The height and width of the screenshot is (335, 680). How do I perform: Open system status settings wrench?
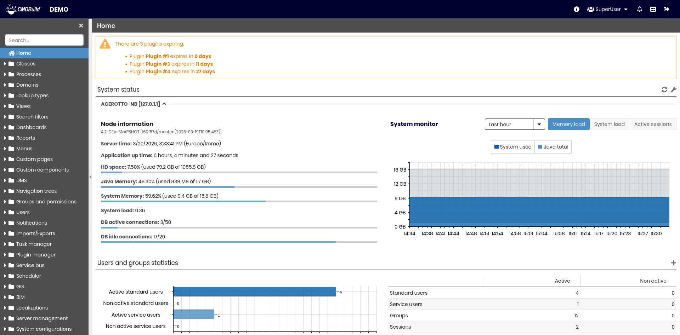click(x=673, y=90)
